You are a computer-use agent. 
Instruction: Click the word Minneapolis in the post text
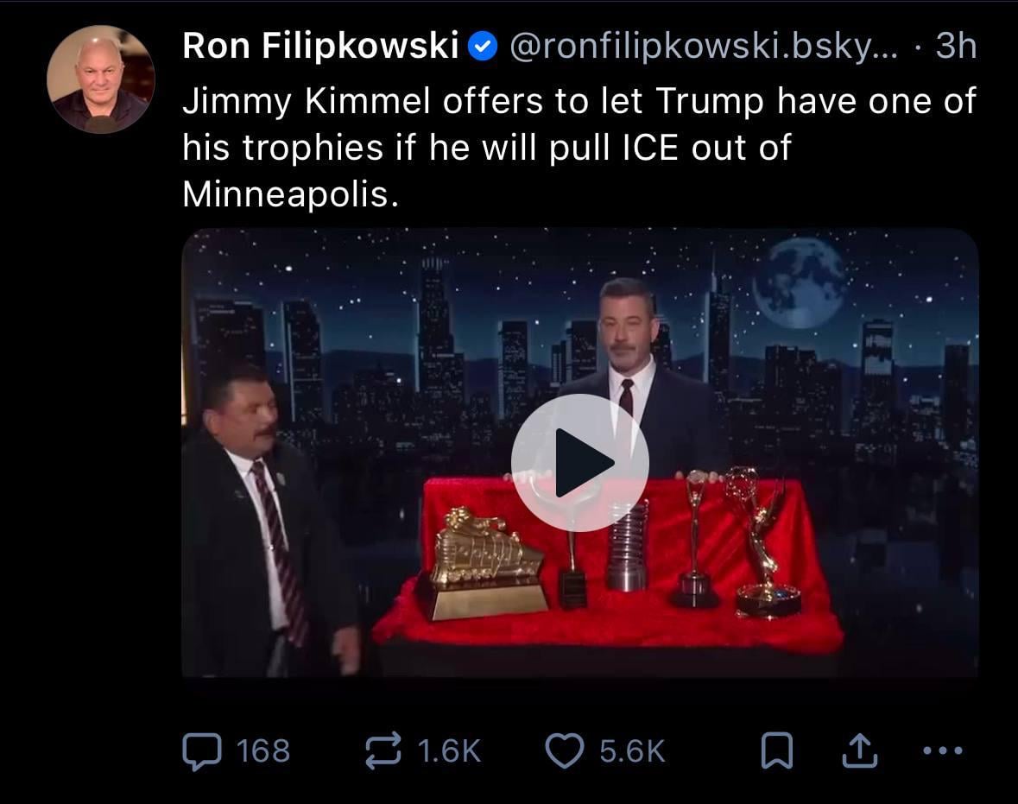(290, 193)
